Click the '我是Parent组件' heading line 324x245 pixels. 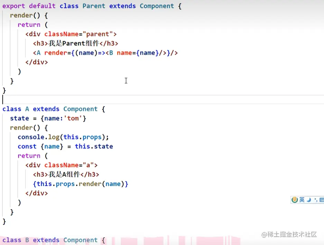coord(75,44)
